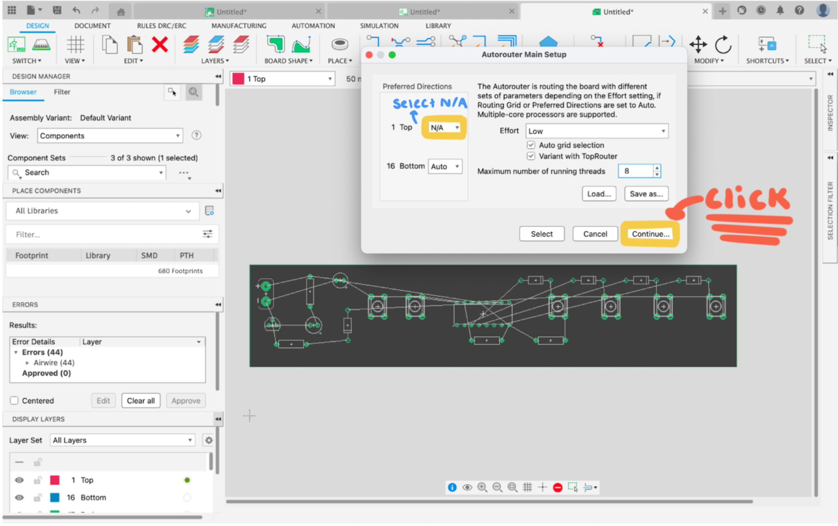Click the Rotate tool icon
Image resolution: width=838 pixels, height=526 pixels.
(723, 45)
